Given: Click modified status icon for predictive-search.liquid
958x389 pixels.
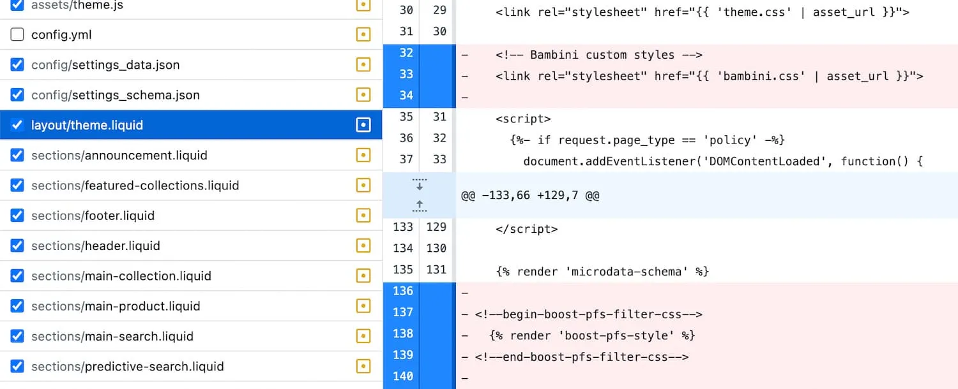Looking at the screenshot, I should tap(363, 367).
